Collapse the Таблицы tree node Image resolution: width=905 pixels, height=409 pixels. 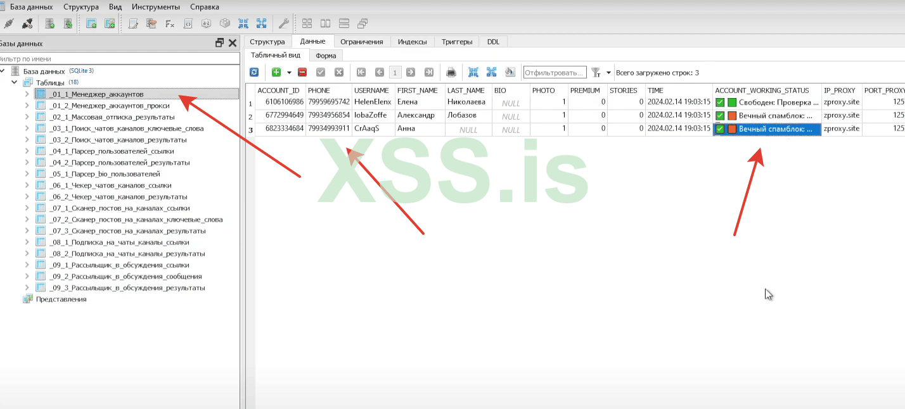click(14, 82)
